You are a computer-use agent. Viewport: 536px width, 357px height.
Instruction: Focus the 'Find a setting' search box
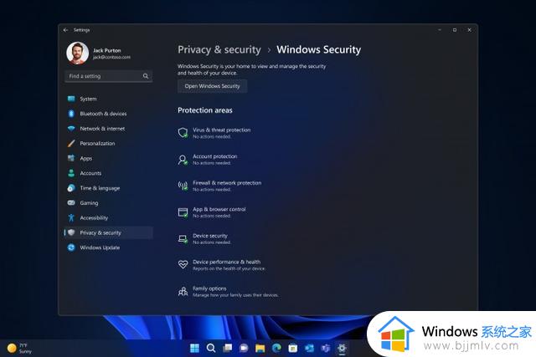click(x=108, y=76)
